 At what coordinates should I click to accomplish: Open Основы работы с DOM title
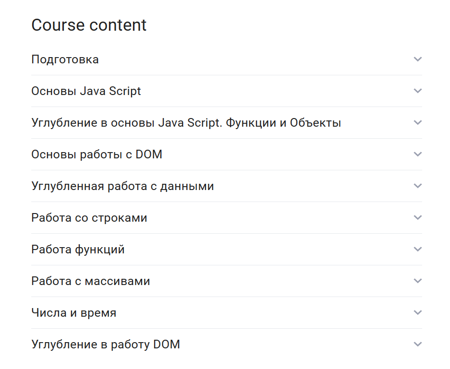click(x=97, y=155)
